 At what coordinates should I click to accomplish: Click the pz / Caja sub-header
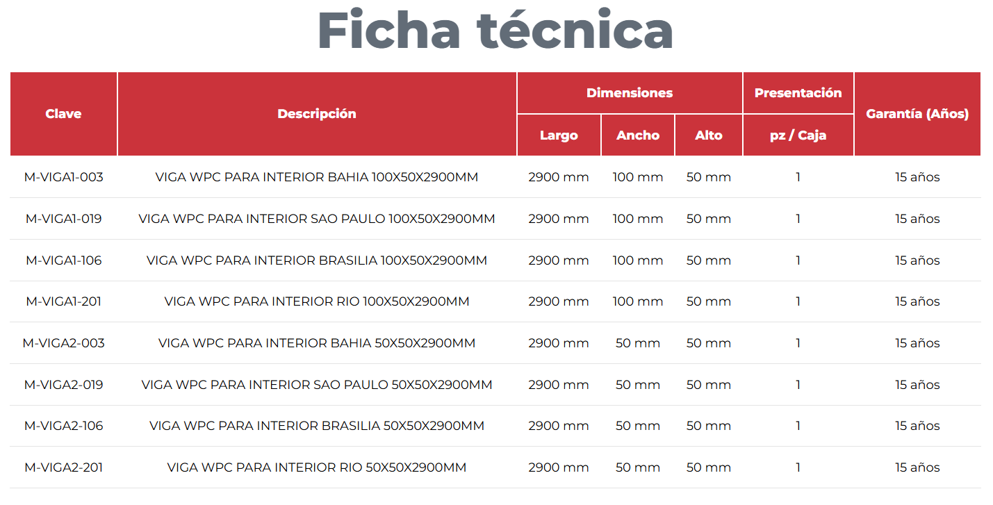798,135
